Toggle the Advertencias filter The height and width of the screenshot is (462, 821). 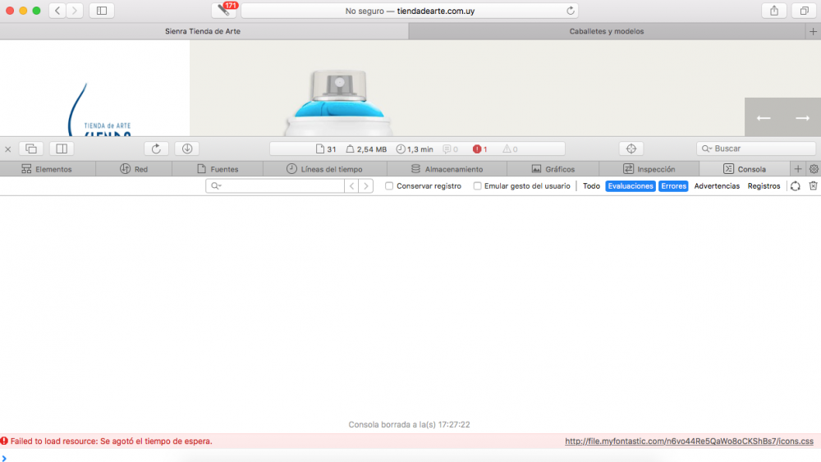tap(717, 185)
